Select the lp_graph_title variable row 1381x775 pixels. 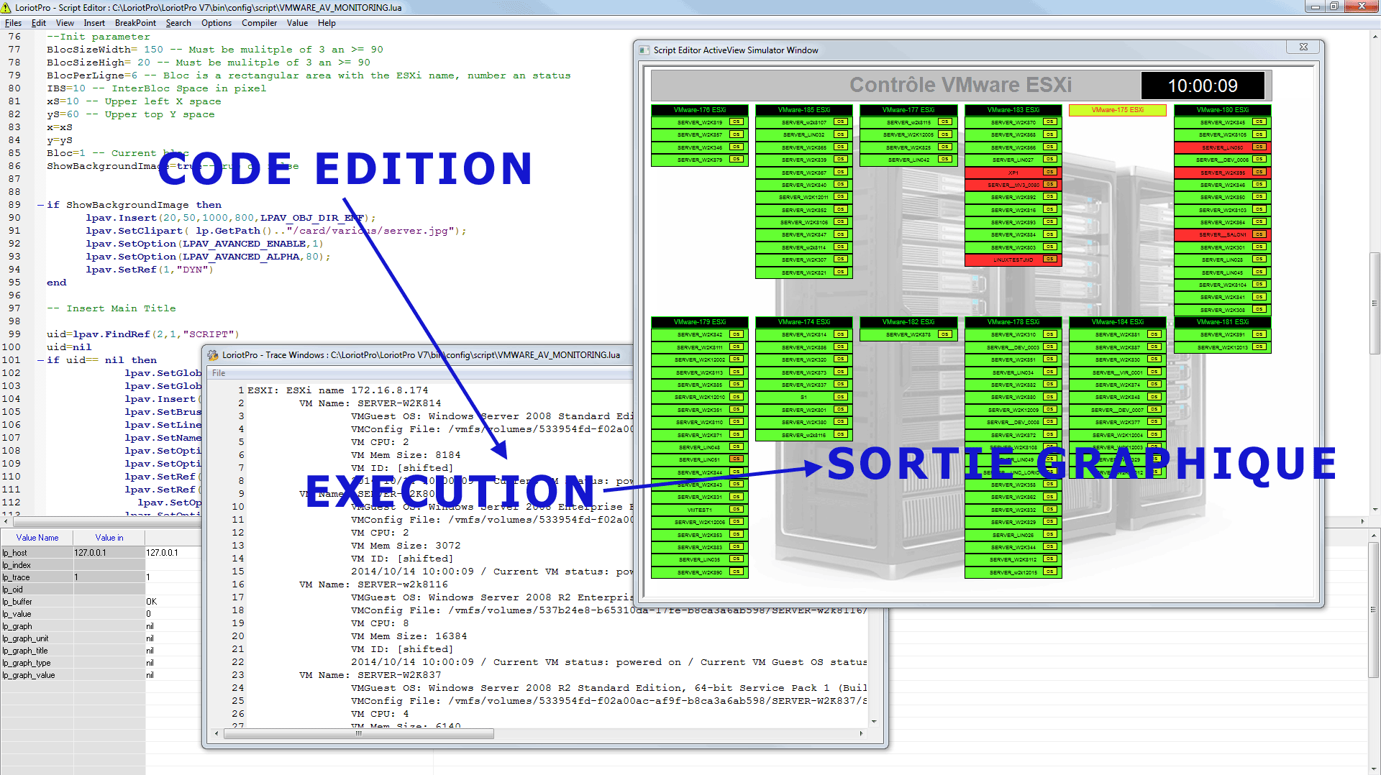101,651
